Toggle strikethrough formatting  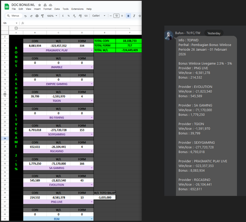(140, 16)
